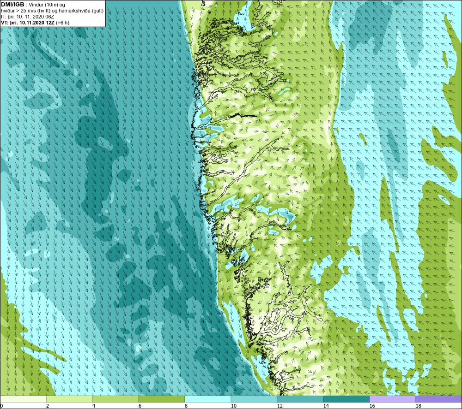Click the '2' label on the color scale
This screenshot has width=462, height=409.
coord(48,406)
